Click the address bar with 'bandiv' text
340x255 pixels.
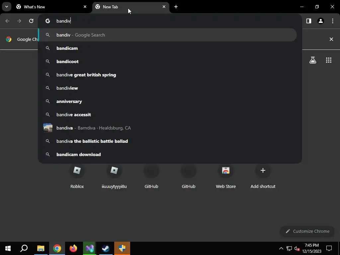[170, 21]
